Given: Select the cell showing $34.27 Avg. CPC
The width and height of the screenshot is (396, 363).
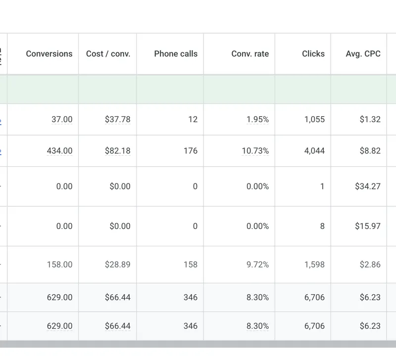Looking at the screenshot, I should pos(369,186).
